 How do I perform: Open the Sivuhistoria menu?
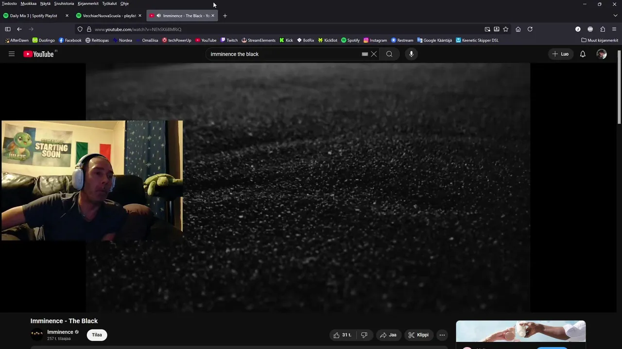pyautogui.click(x=64, y=3)
